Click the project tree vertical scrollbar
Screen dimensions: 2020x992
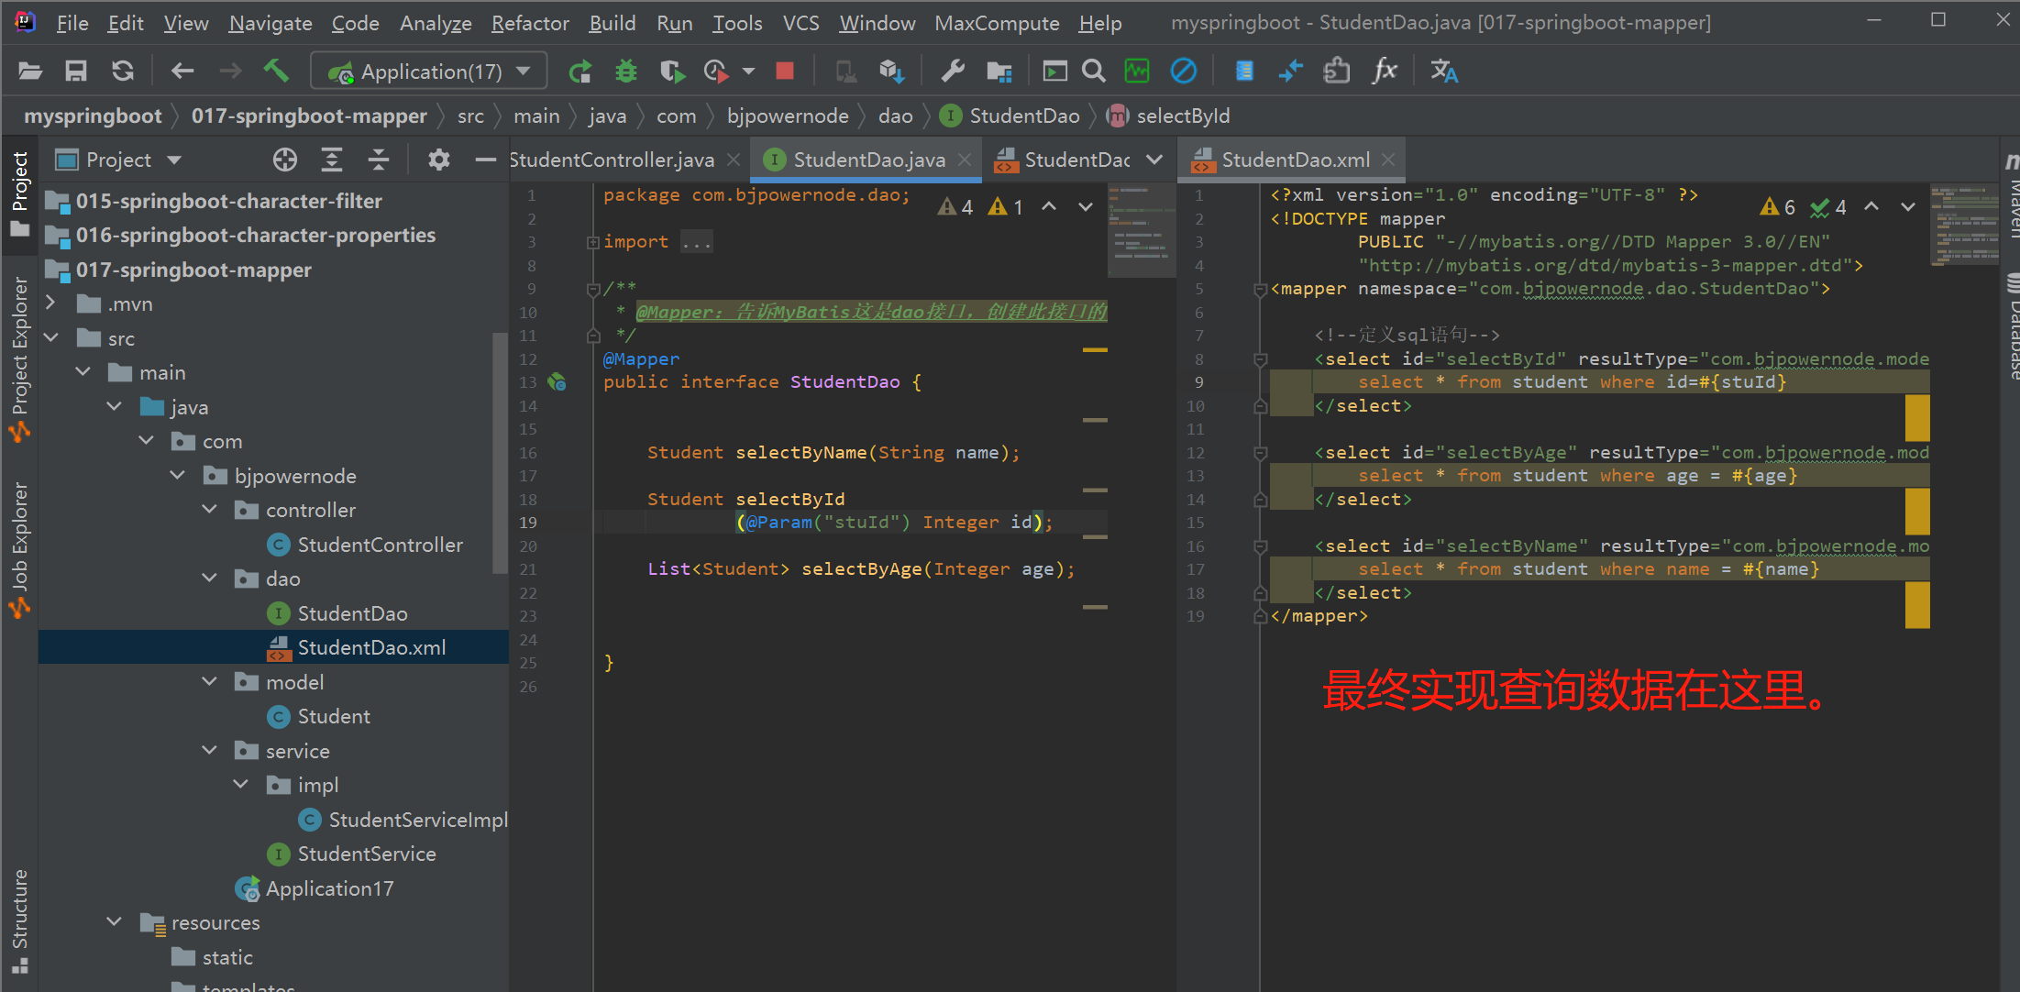500,454
